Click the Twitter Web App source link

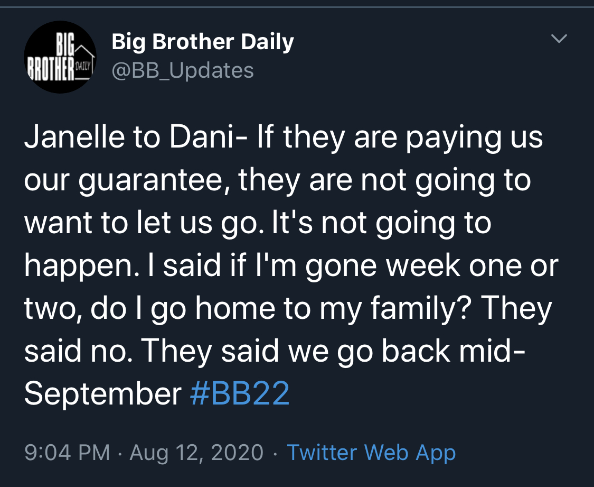point(371,453)
